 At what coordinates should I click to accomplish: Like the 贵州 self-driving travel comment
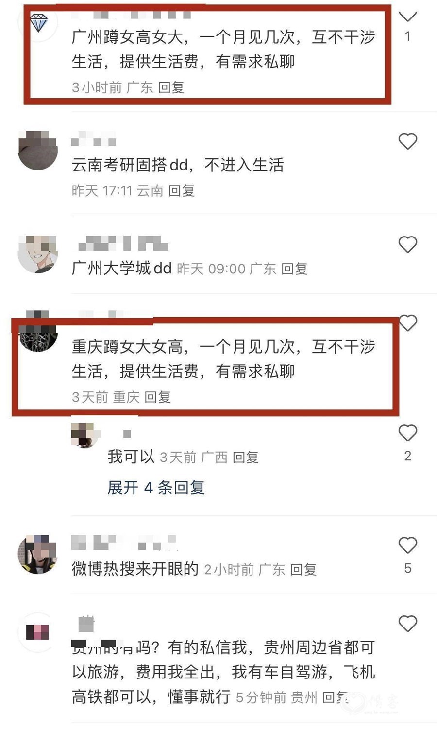[407, 624]
